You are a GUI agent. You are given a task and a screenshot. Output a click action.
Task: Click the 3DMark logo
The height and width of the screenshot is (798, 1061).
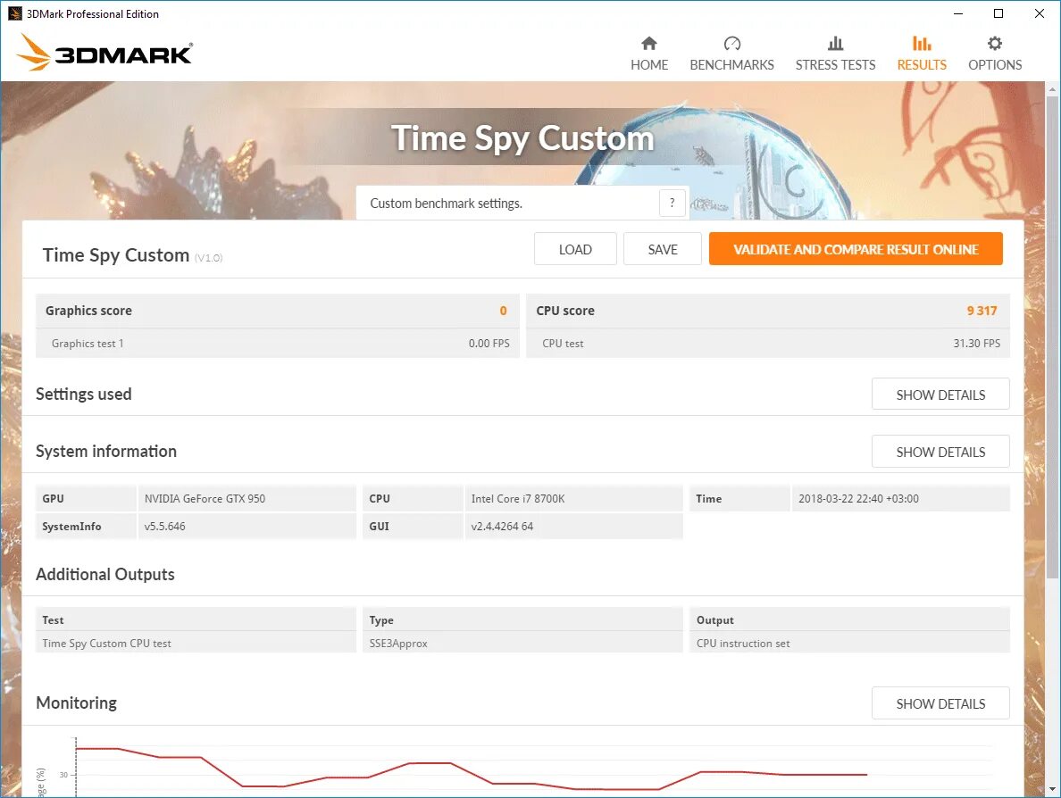pyautogui.click(x=104, y=53)
